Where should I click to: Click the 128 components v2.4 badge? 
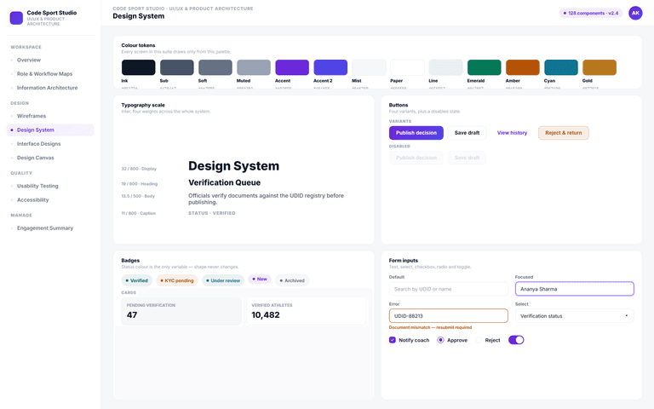(591, 13)
